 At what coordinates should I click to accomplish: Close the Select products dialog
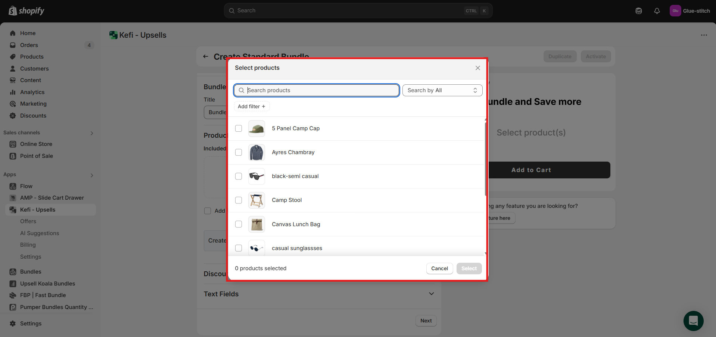pyautogui.click(x=477, y=68)
